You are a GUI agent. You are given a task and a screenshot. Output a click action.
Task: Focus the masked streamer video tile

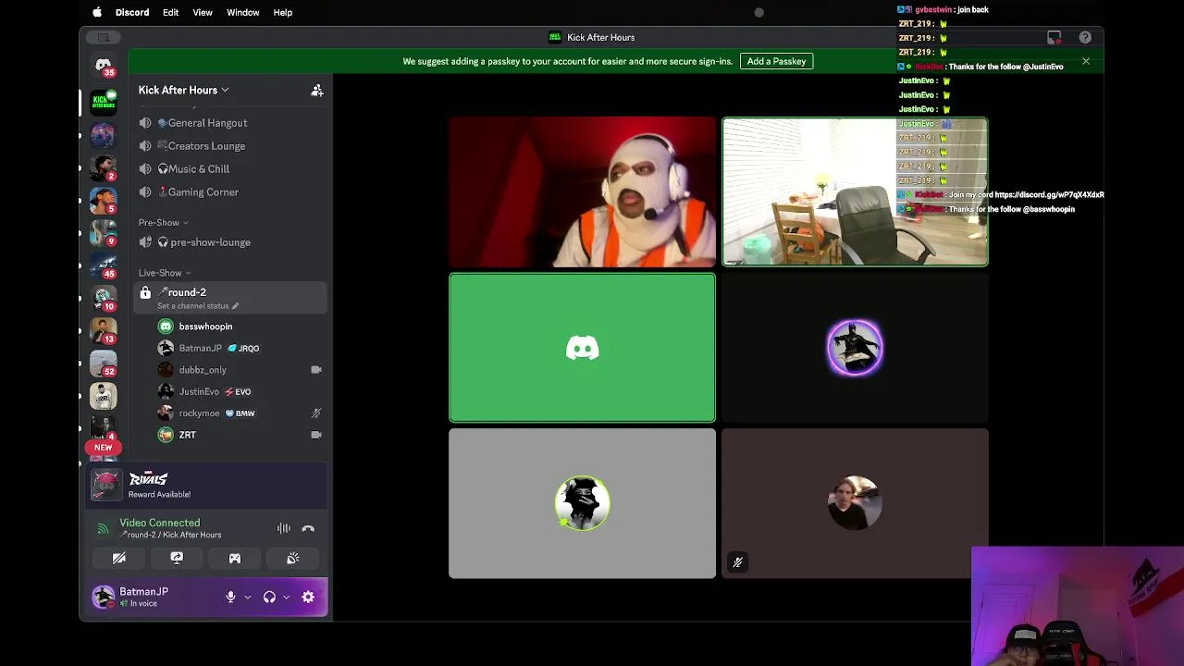582,192
